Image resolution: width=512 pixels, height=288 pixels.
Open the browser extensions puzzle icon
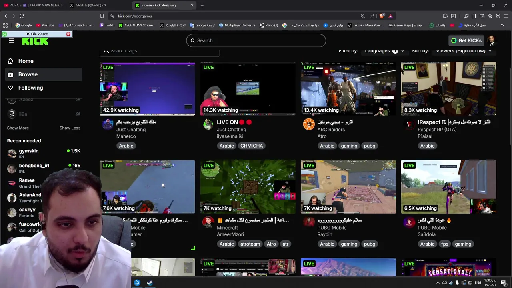(445, 16)
